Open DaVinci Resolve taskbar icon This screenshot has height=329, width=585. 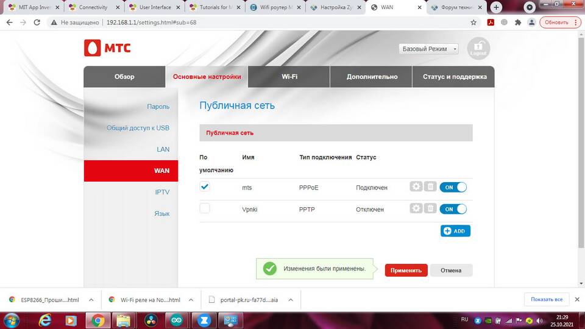click(x=151, y=320)
